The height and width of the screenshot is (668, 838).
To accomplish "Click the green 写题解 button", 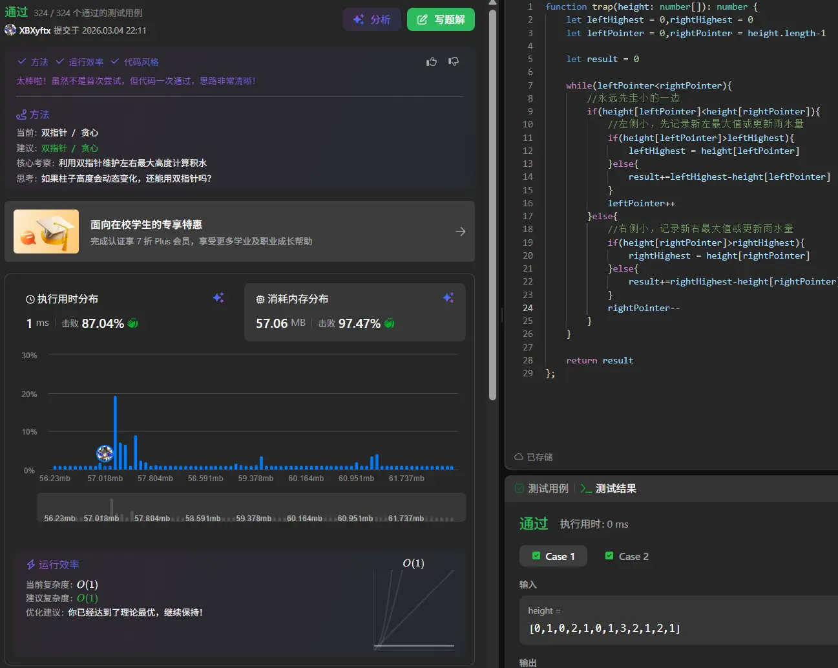I will 441,19.
